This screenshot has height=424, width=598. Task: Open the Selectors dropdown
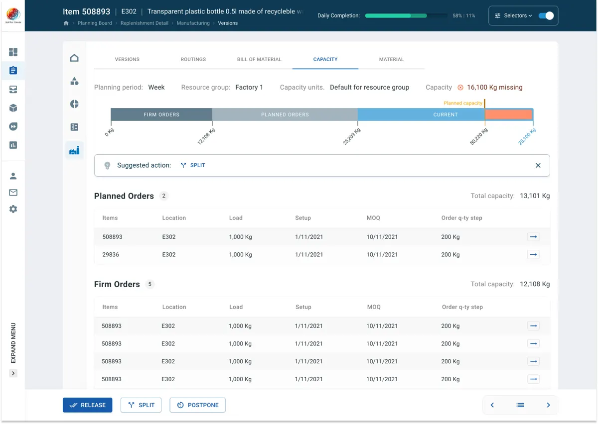click(513, 16)
